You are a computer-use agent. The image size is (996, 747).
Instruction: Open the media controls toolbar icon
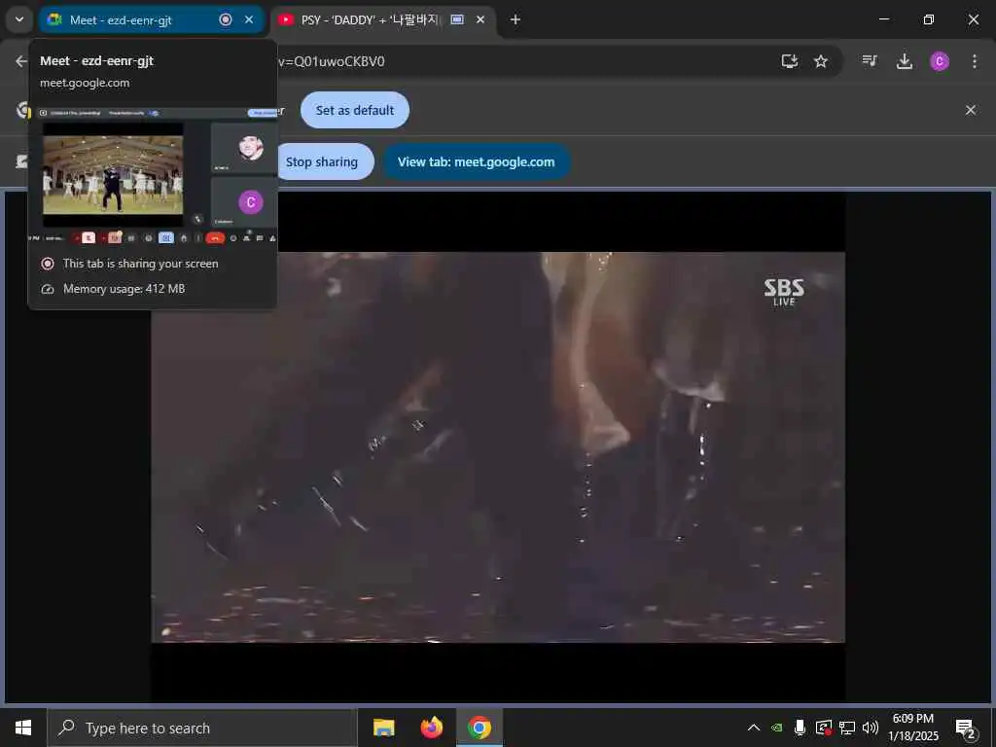click(x=870, y=60)
